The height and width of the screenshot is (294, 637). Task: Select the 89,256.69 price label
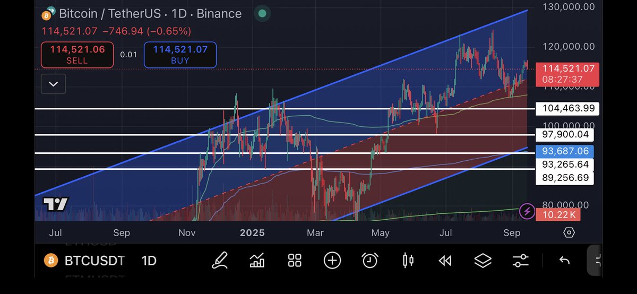point(565,178)
